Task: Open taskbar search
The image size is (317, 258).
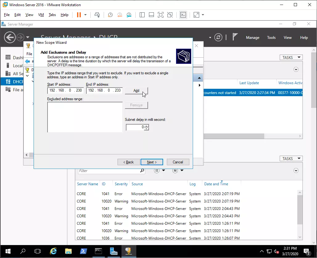Action: (23, 251)
